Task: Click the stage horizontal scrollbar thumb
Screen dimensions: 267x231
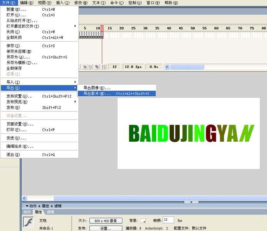Action: (160, 198)
